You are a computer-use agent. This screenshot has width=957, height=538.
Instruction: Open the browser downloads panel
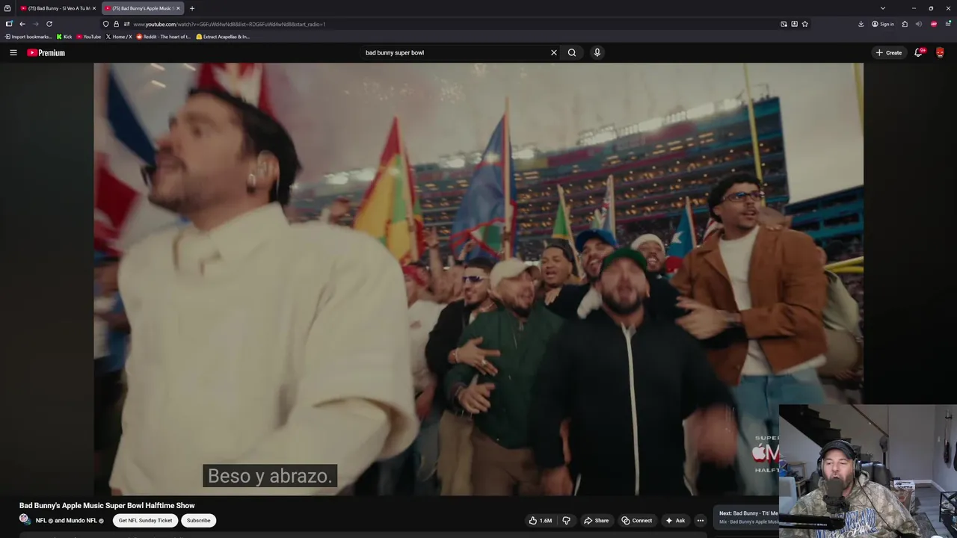[x=861, y=24]
